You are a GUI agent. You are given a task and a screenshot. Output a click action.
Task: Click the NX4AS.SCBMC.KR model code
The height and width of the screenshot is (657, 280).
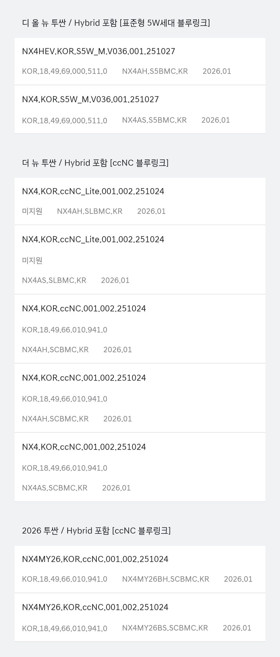coord(55,488)
